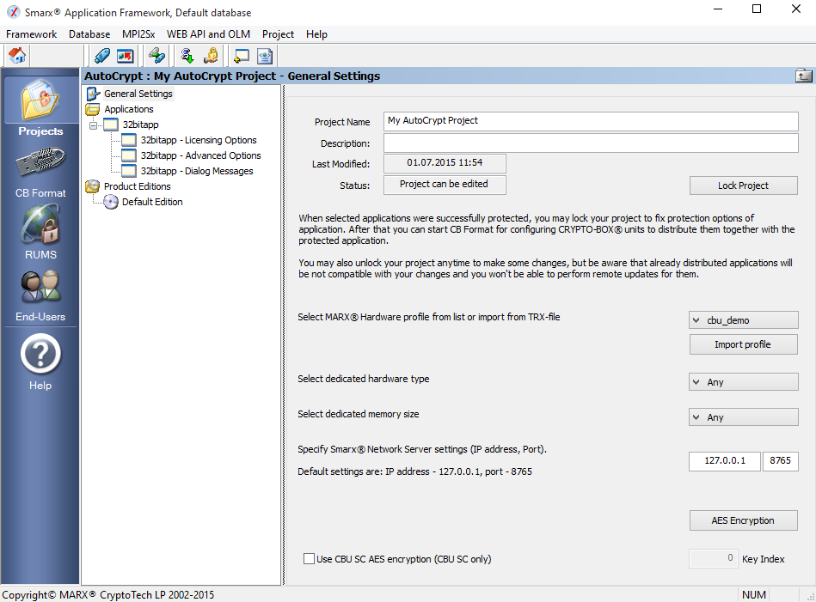Open the WEB API and OLM menu
The width and height of the screenshot is (816, 602).
click(x=208, y=34)
